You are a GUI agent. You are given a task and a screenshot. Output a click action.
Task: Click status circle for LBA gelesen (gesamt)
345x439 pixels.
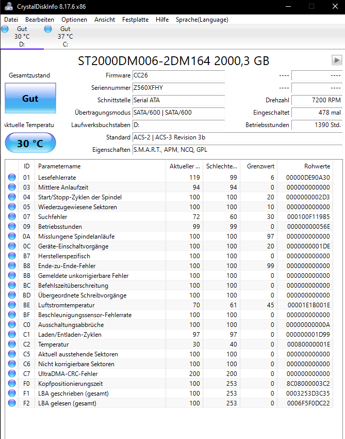click(x=12, y=403)
